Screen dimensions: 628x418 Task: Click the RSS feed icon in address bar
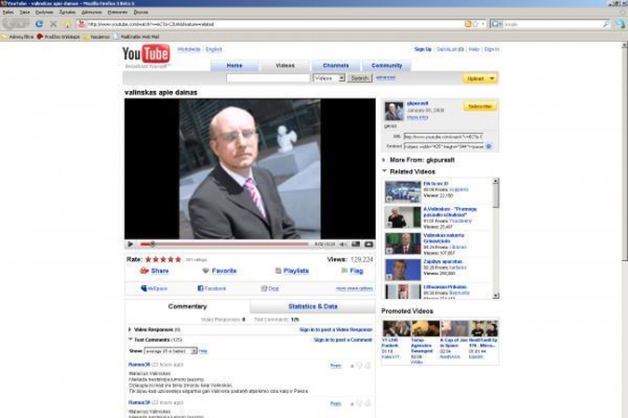pos(468,24)
